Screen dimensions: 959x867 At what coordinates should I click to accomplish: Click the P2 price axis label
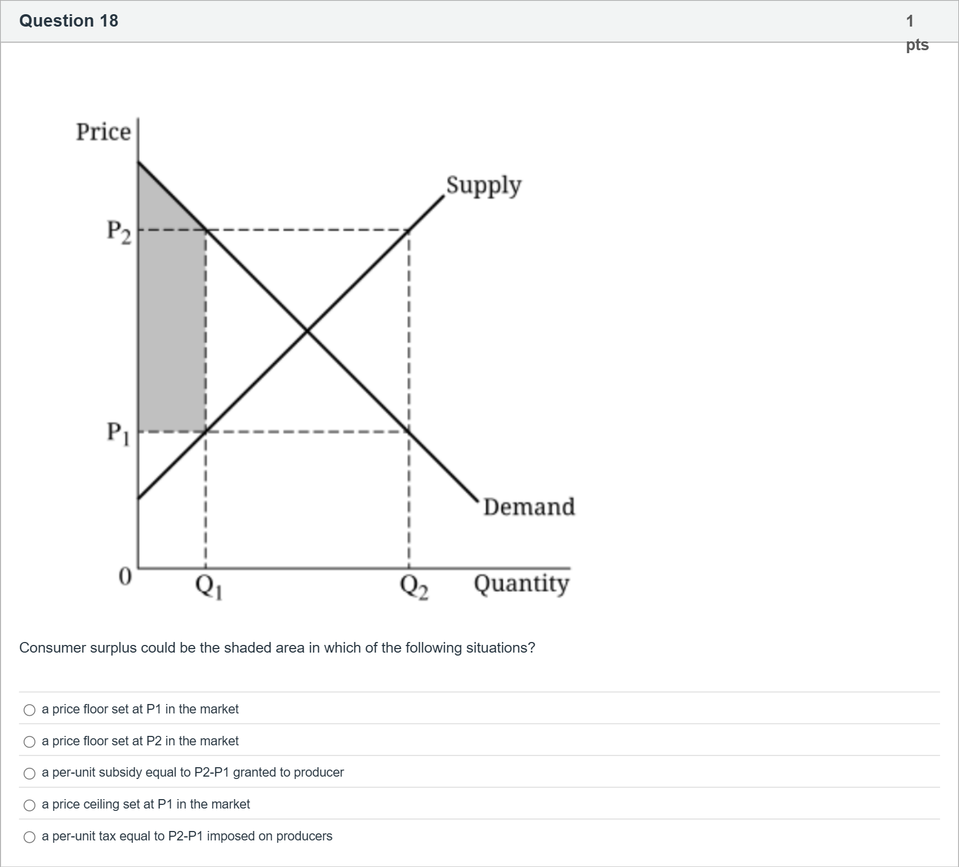click(x=119, y=230)
